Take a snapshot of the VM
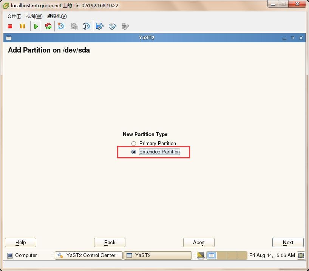309x271 pixels. (61, 26)
